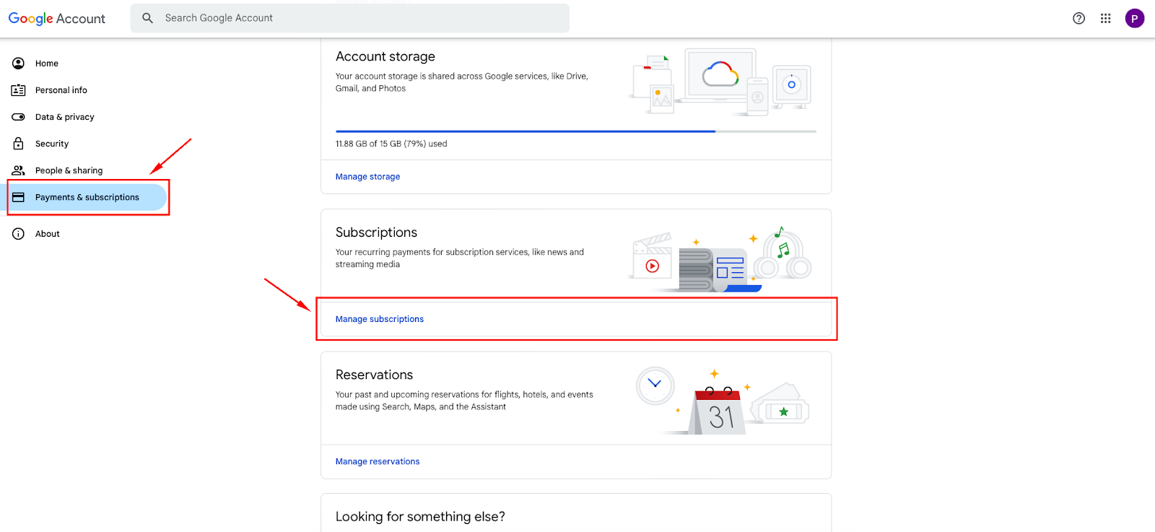Click the Manage reservations link
The width and height of the screenshot is (1155, 532).
(378, 462)
